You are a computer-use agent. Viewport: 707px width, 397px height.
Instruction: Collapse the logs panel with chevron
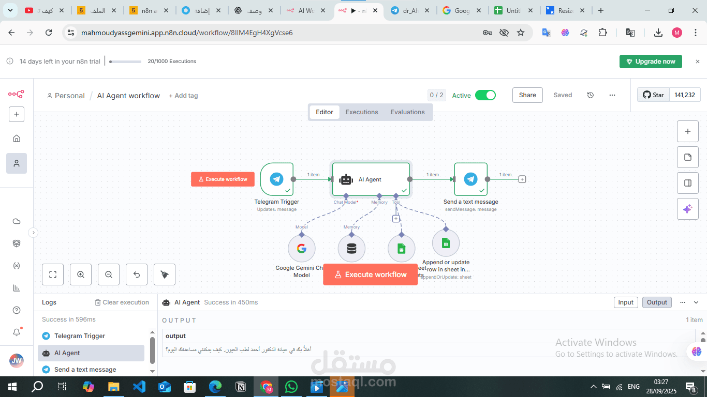click(x=696, y=302)
